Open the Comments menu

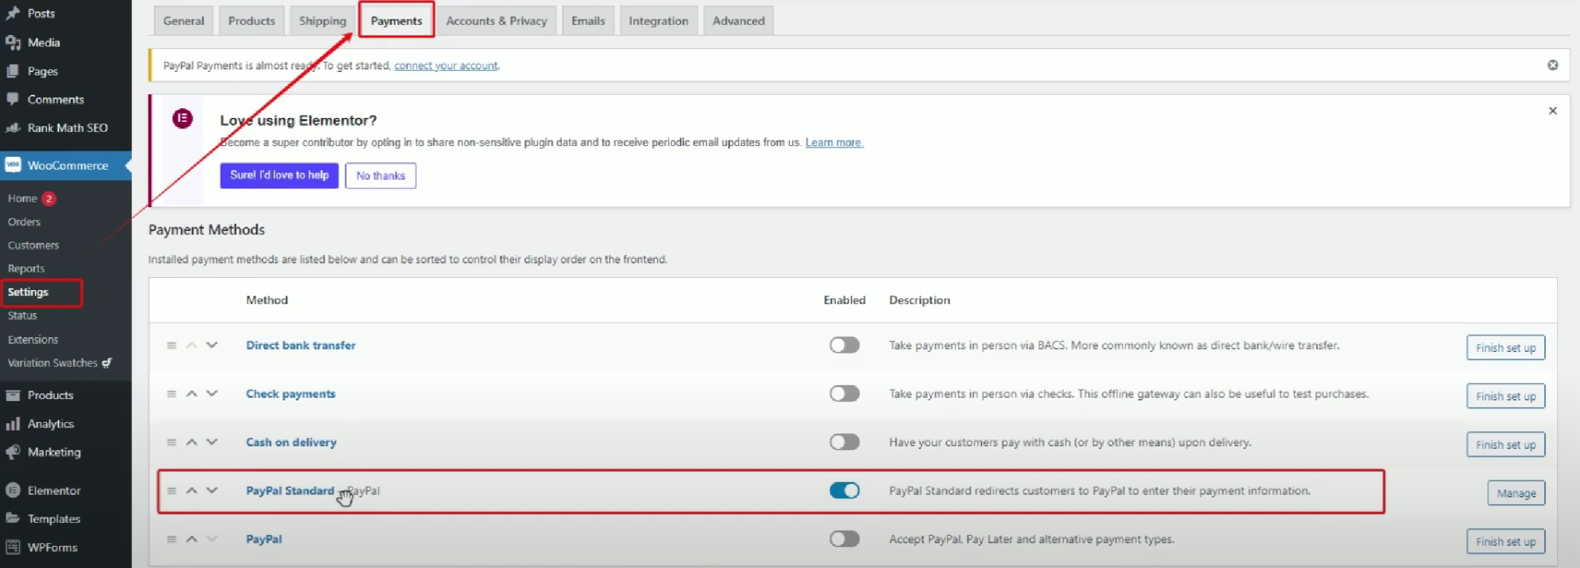pyautogui.click(x=65, y=100)
